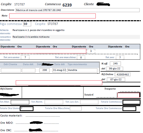Click the Tot.Norm. input box
Screen dimensions: 143x133
tap(54, 102)
